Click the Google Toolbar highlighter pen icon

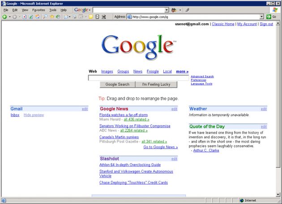pyautogui.click(x=187, y=10)
